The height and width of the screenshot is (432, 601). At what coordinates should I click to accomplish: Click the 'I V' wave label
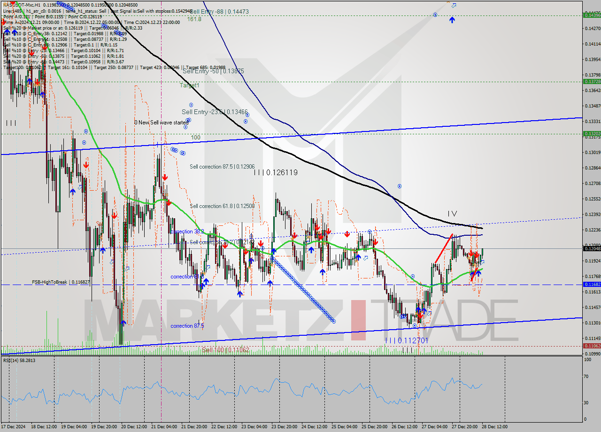click(x=452, y=214)
